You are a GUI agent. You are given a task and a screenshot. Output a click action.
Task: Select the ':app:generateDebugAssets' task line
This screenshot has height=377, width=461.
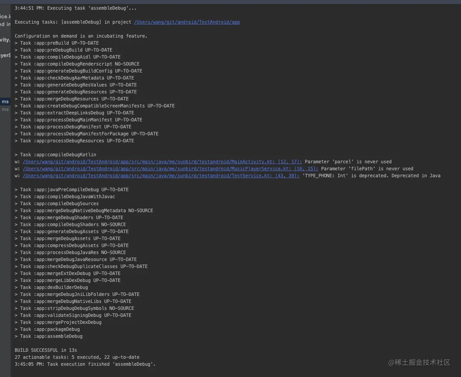click(72, 232)
